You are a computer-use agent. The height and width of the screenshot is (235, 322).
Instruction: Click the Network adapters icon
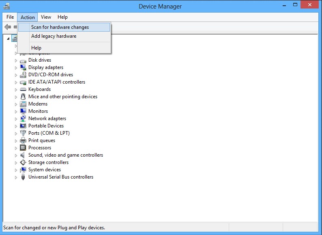[x=23, y=119]
